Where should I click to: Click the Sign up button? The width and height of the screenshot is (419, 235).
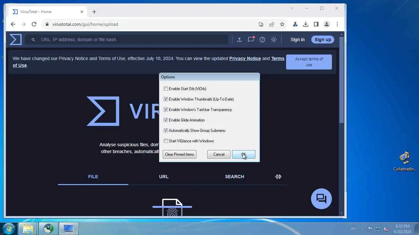pyautogui.click(x=323, y=39)
